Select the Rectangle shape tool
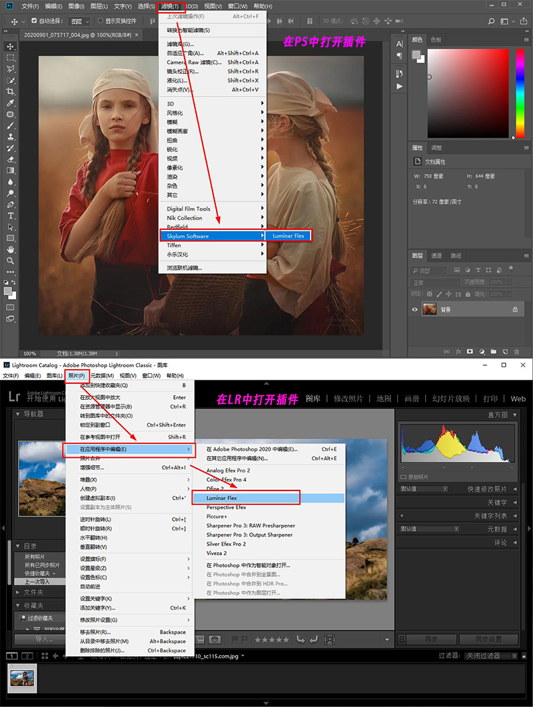533x707 pixels. [x=11, y=238]
